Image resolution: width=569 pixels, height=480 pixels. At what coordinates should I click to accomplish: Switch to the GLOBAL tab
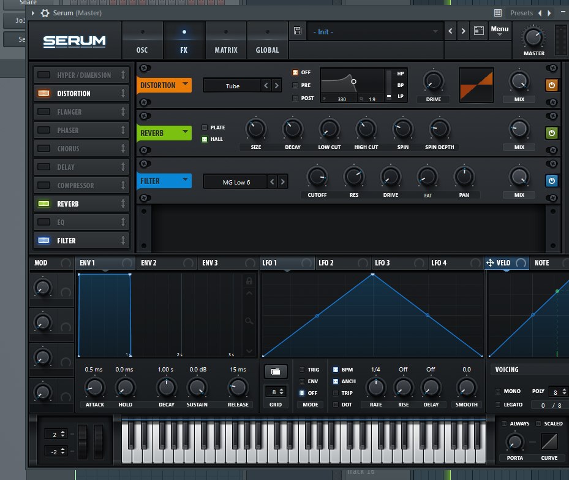[x=268, y=40]
